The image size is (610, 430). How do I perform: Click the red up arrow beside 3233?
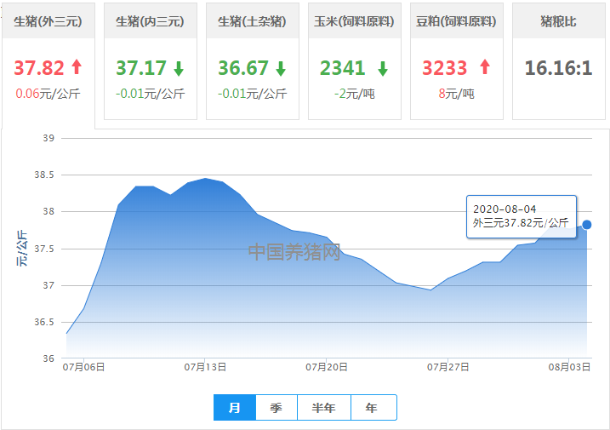pos(485,68)
